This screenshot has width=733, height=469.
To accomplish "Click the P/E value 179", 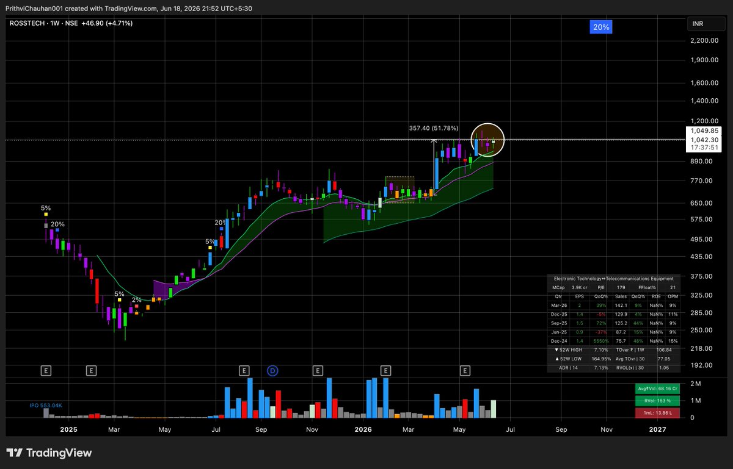I will click(x=621, y=288).
